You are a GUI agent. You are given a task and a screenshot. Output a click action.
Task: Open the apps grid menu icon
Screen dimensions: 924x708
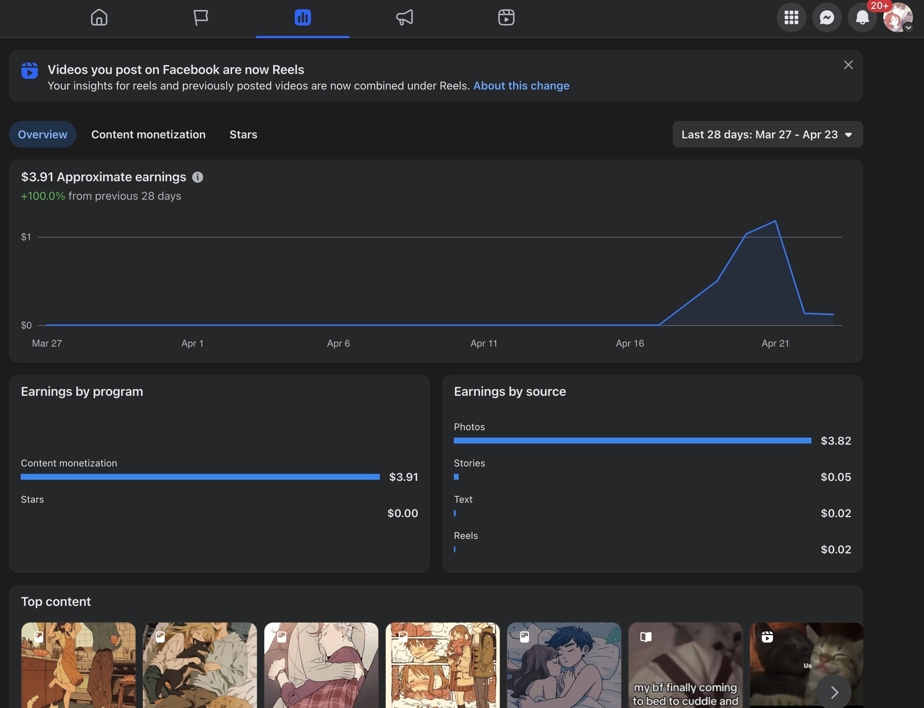click(791, 18)
